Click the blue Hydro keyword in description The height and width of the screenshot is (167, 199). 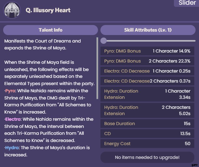(x=12, y=148)
